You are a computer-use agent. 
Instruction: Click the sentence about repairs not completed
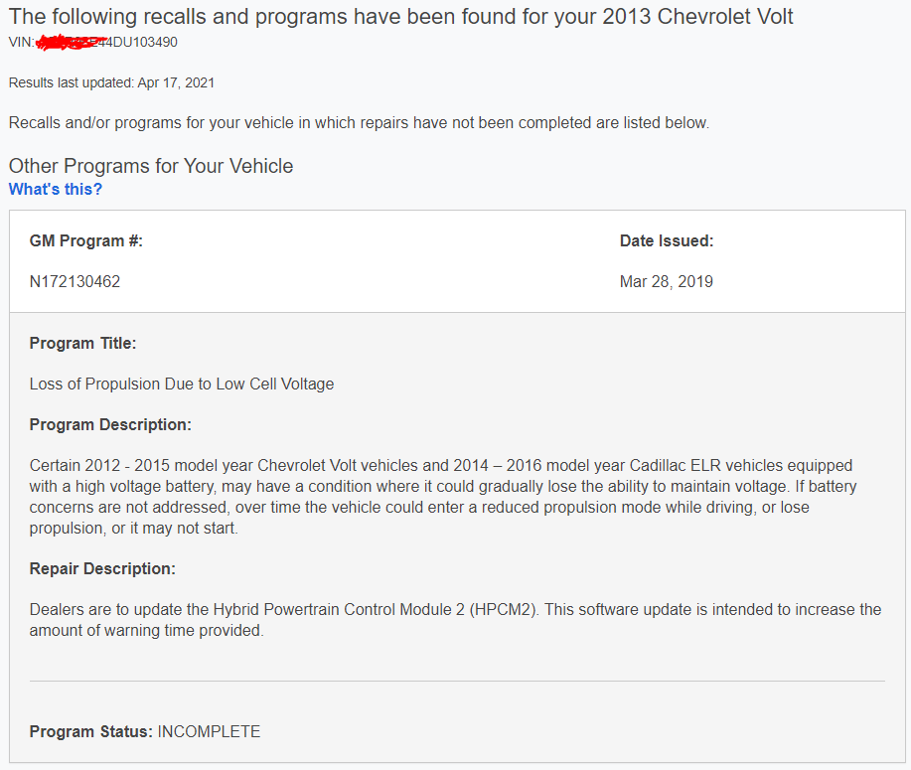coord(359,123)
